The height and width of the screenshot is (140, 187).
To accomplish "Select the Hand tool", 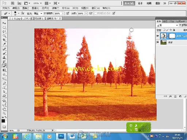I will pos(4,109).
